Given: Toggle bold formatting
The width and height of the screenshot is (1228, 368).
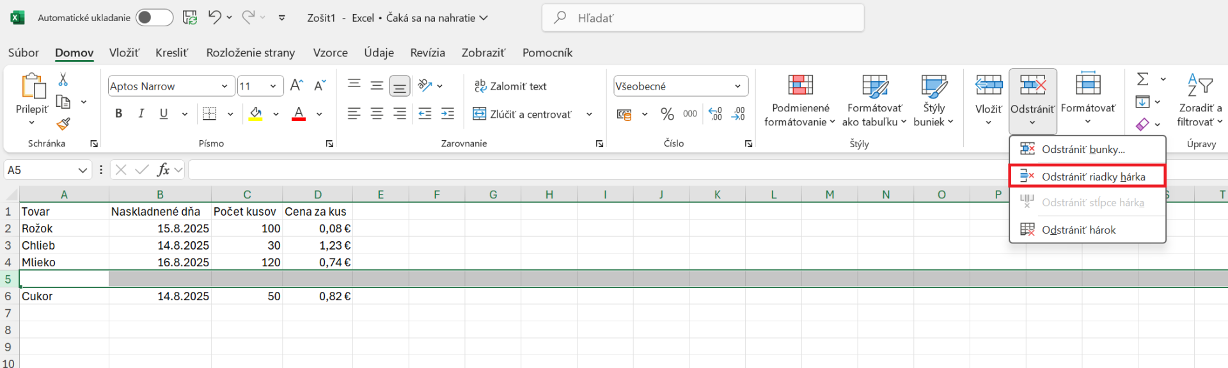Looking at the screenshot, I should (118, 114).
